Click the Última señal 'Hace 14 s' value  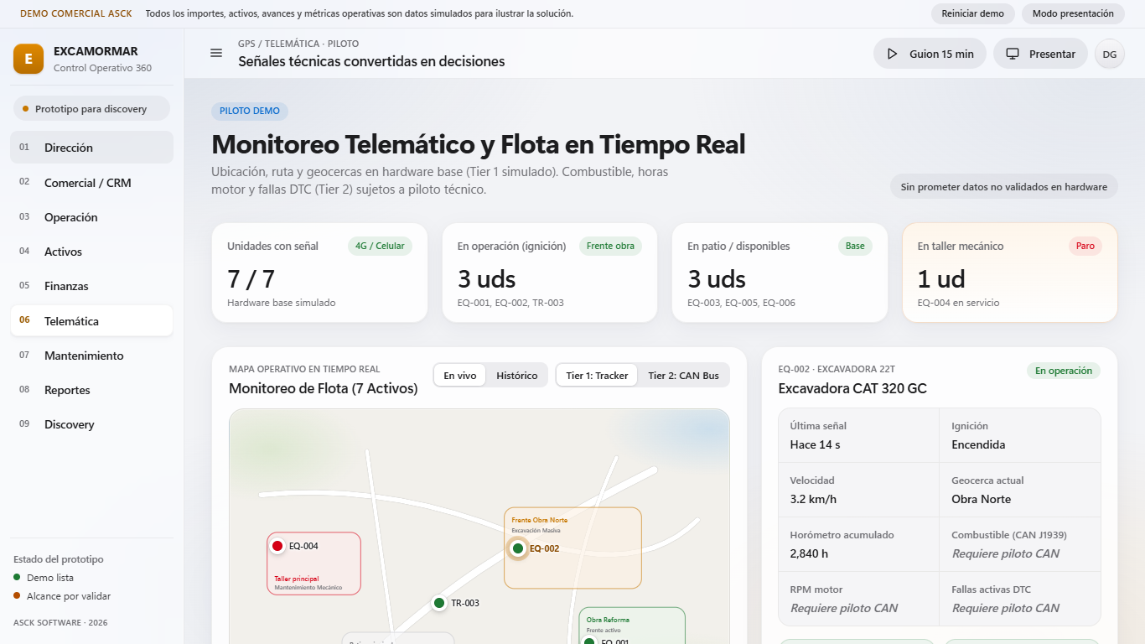(816, 444)
